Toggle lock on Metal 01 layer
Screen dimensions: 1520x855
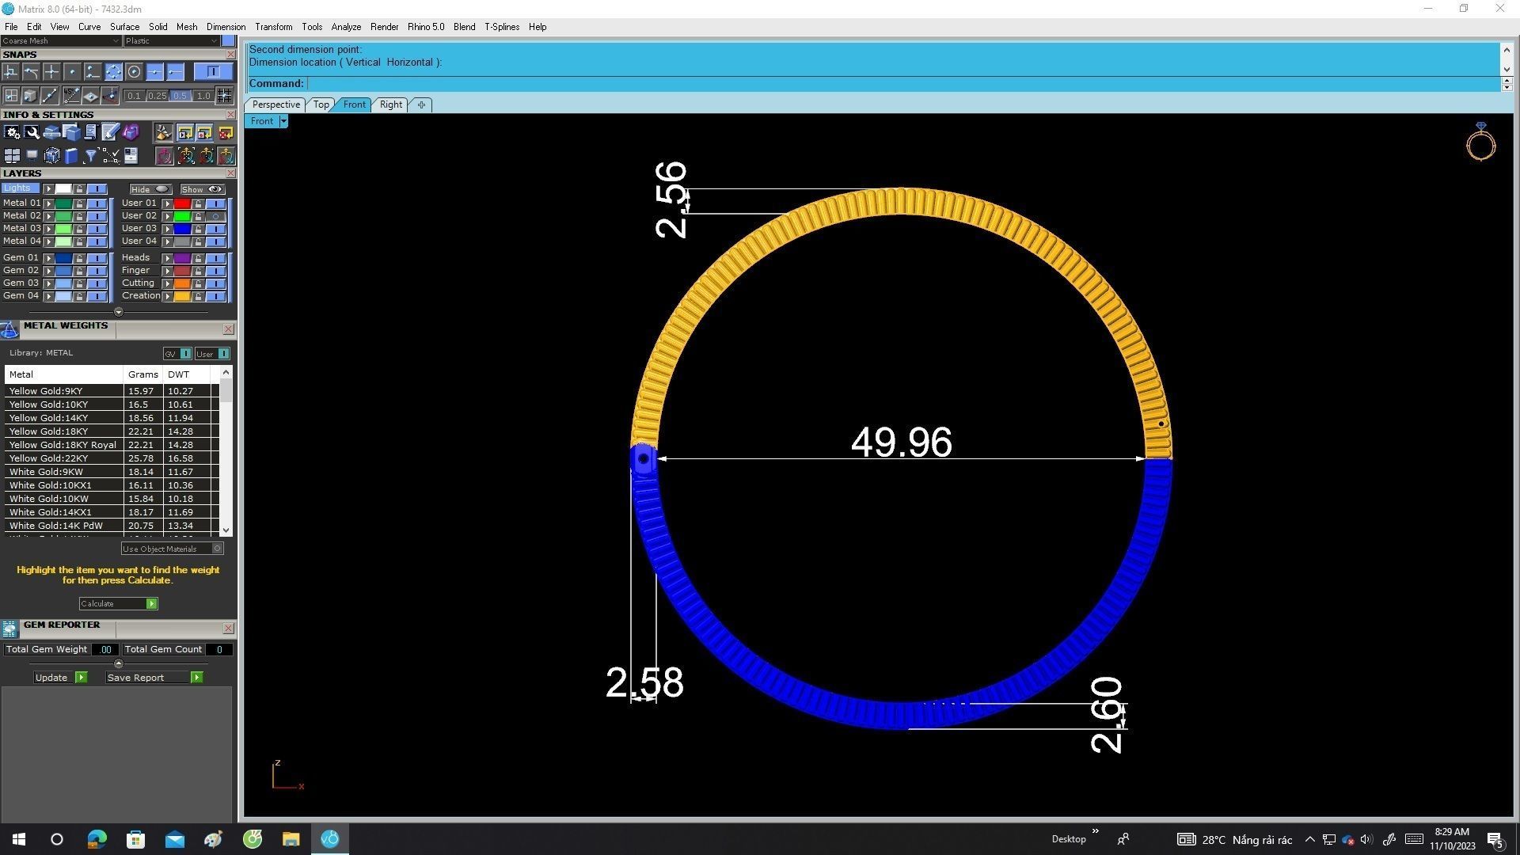[79, 203]
